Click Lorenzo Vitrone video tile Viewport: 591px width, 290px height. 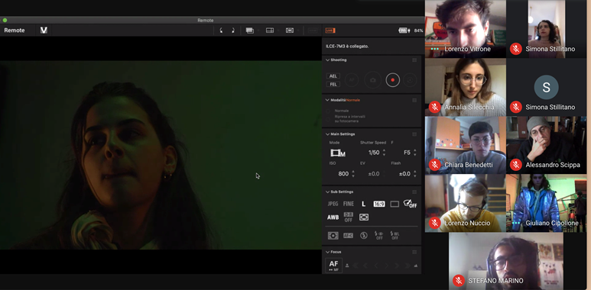click(x=466, y=29)
